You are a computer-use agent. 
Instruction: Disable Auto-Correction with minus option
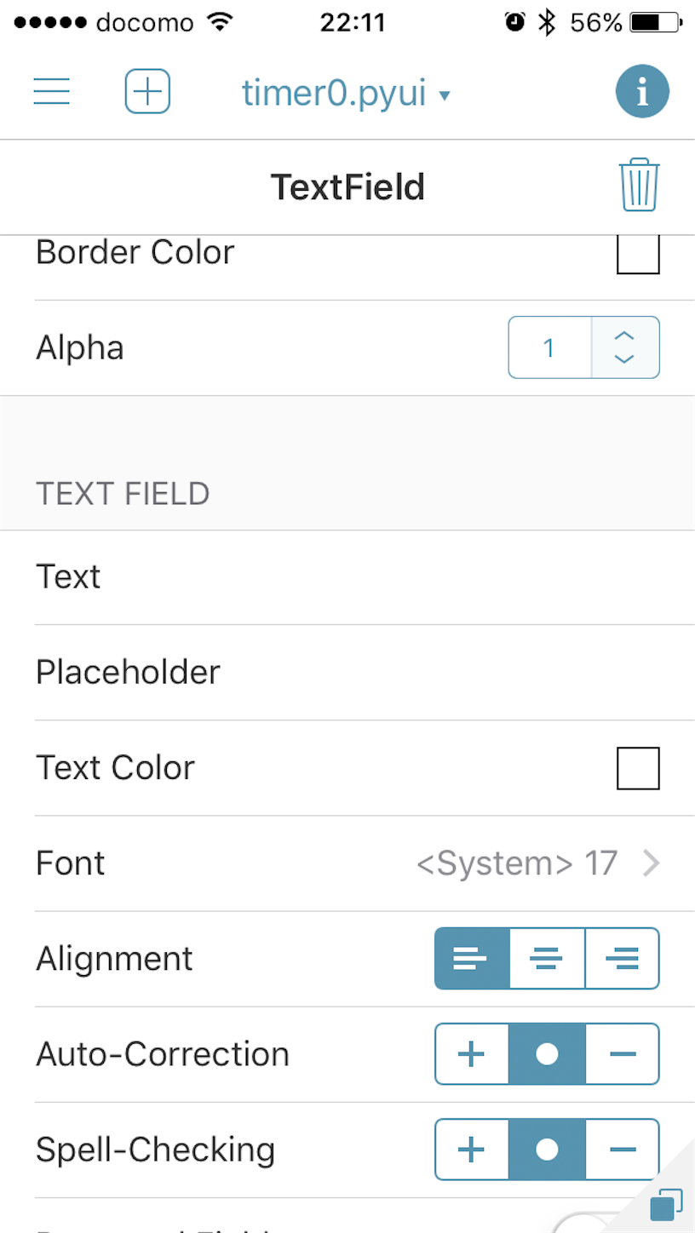click(623, 1054)
